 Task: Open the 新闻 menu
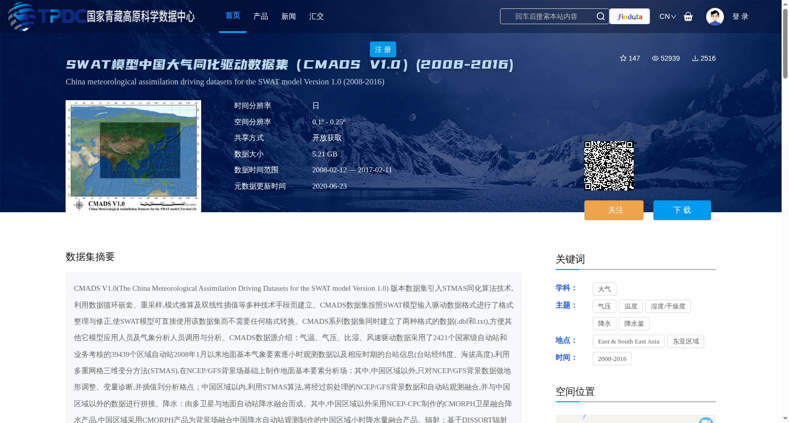coord(288,16)
